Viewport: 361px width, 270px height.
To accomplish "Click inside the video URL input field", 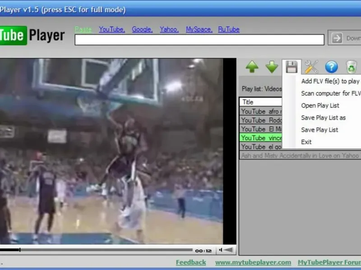I will [x=199, y=40].
